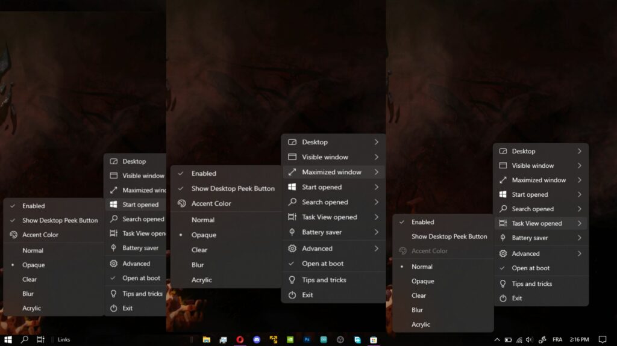Viewport: 617px width, 346px height.
Task: Click the Links toolbar label on taskbar
Action: tap(64, 340)
